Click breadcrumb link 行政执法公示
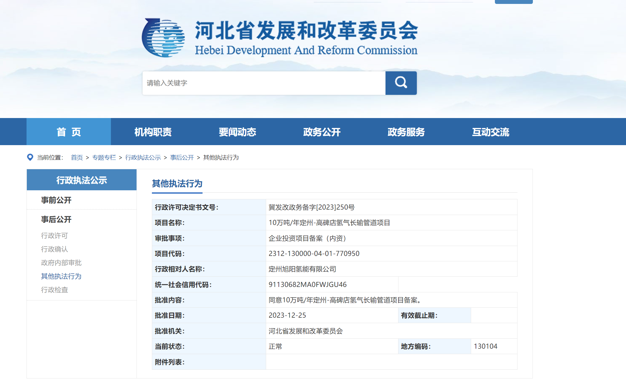 click(x=143, y=157)
